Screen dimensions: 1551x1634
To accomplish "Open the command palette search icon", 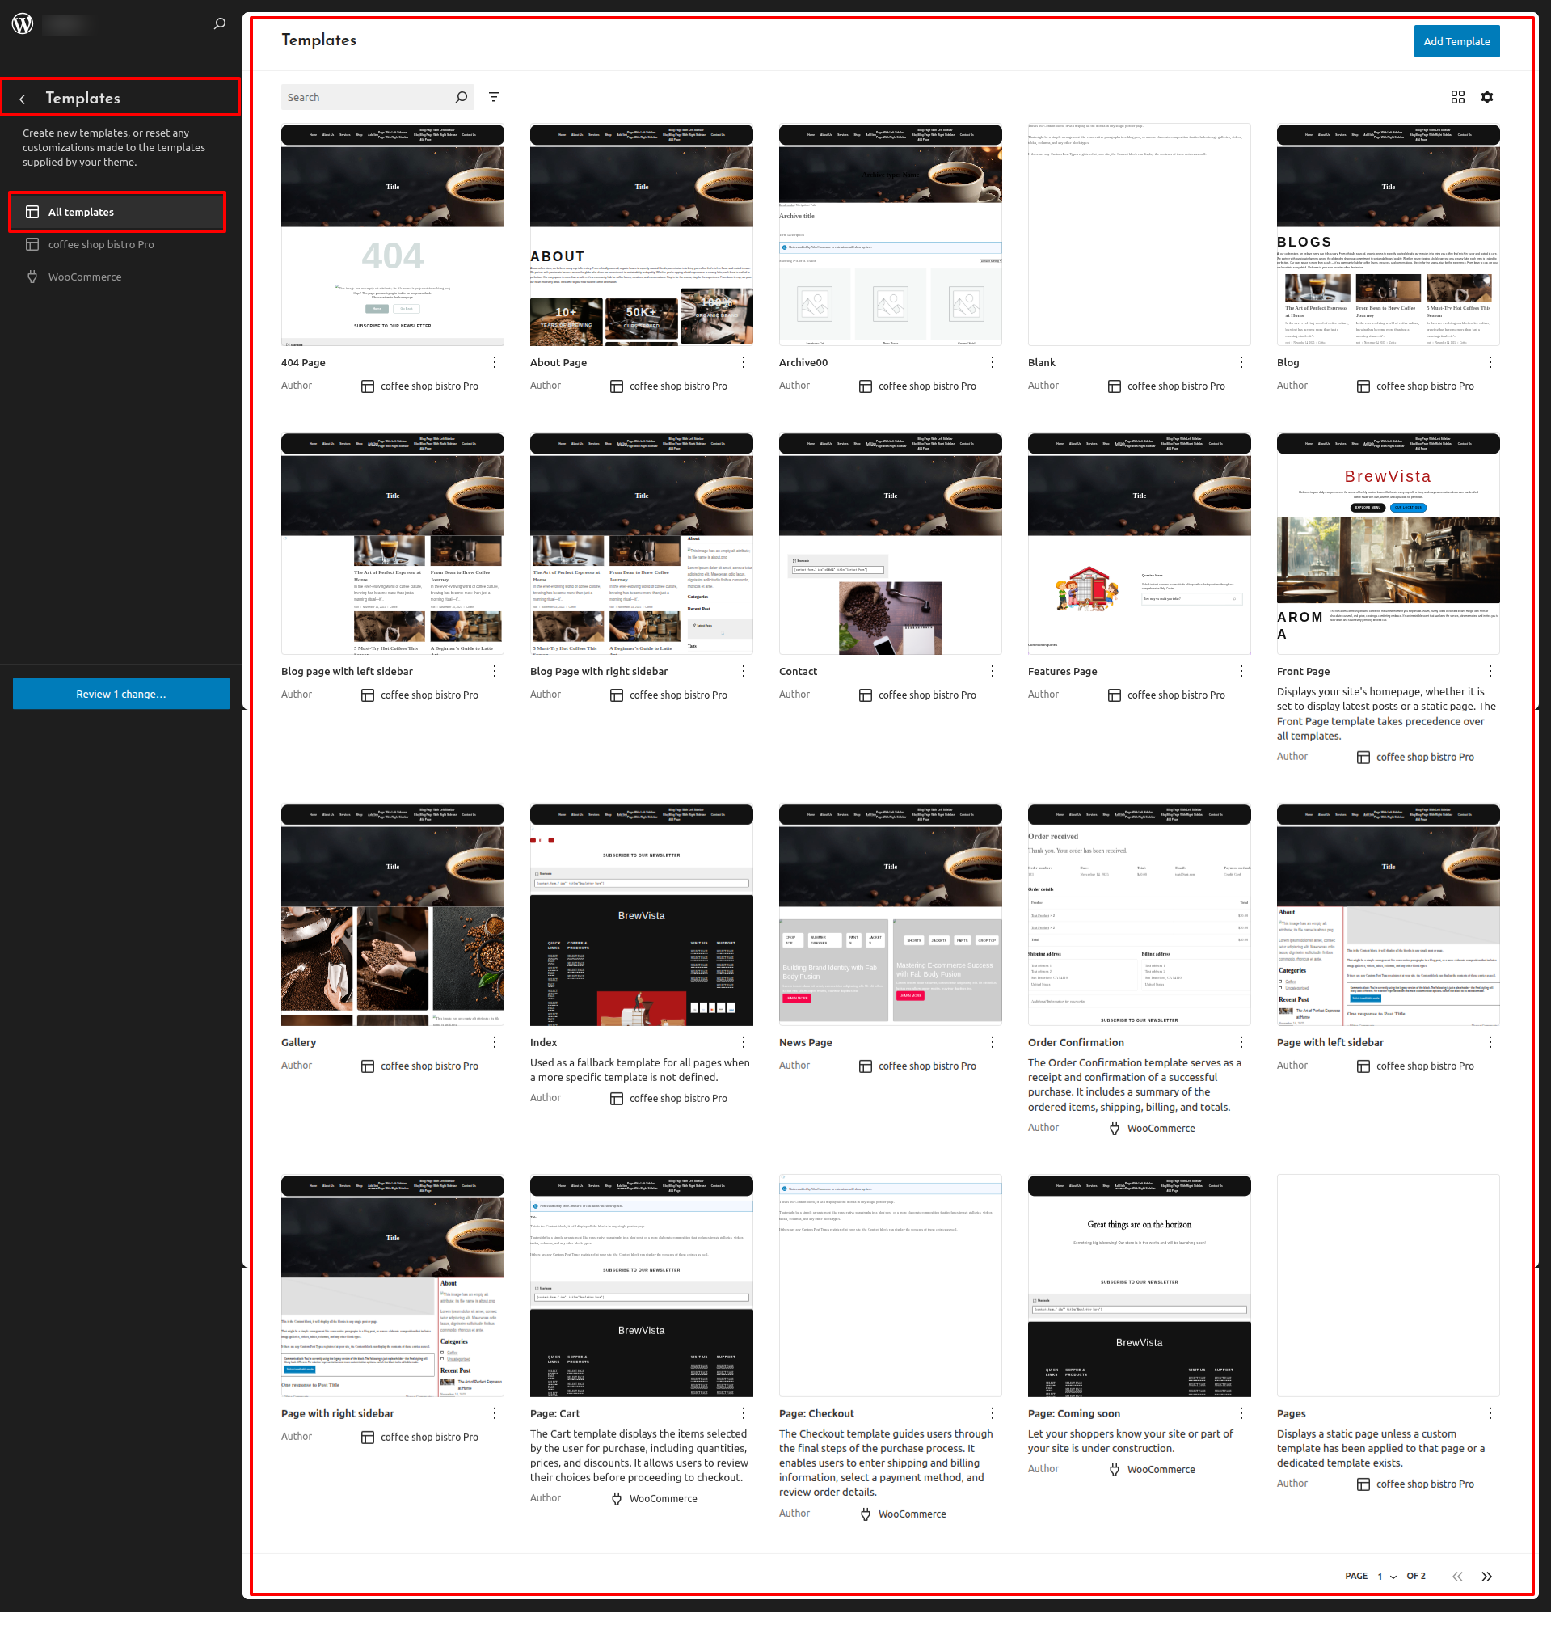I will (x=219, y=24).
